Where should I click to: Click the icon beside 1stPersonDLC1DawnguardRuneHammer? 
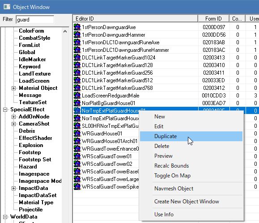[x=77, y=50]
